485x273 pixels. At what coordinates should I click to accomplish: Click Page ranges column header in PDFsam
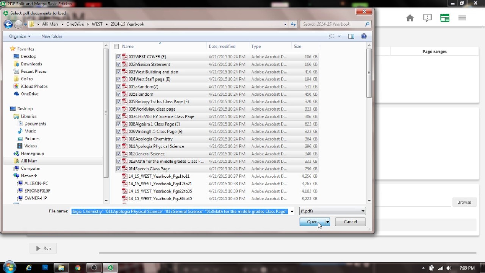[434, 52]
